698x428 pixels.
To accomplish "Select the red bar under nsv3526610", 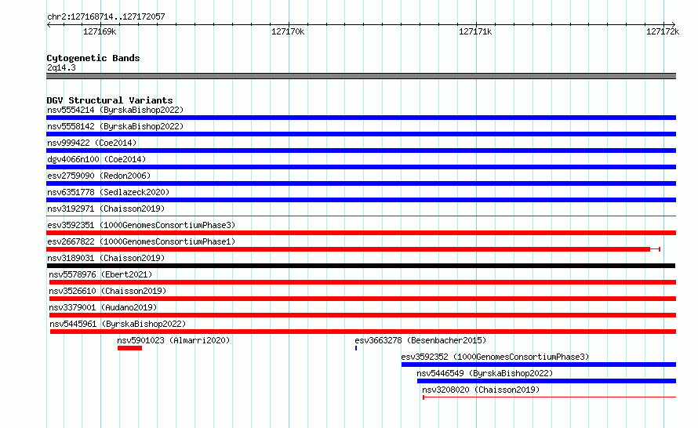I will (363, 299).
